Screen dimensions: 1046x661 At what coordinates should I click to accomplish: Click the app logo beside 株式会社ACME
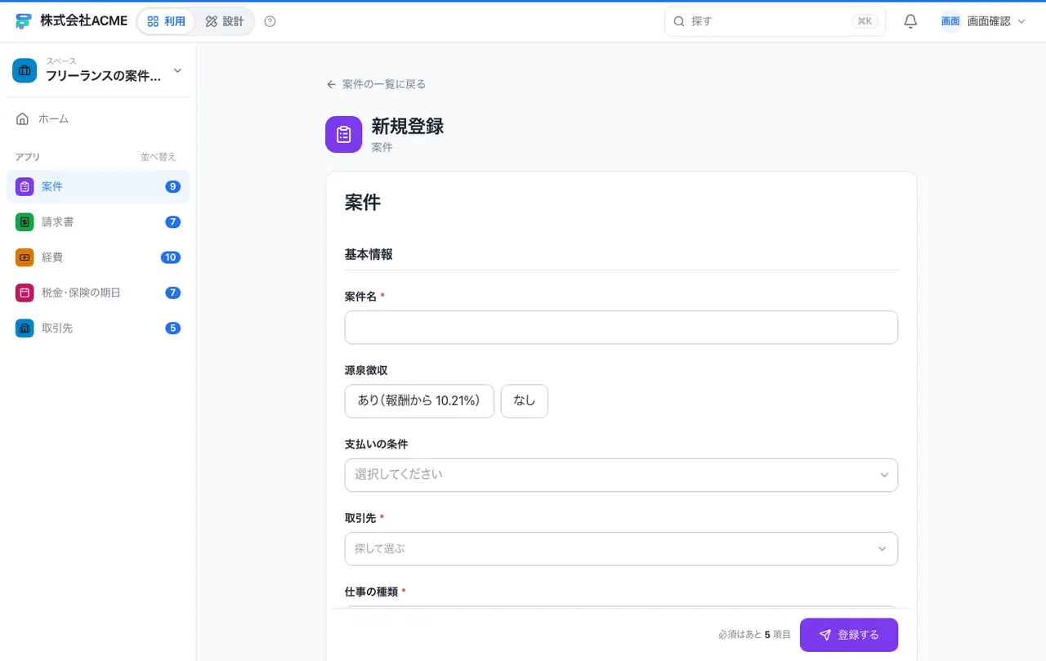[x=24, y=21]
